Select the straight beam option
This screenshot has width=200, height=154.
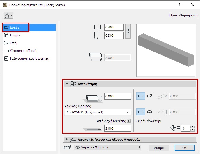click(x=140, y=112)
